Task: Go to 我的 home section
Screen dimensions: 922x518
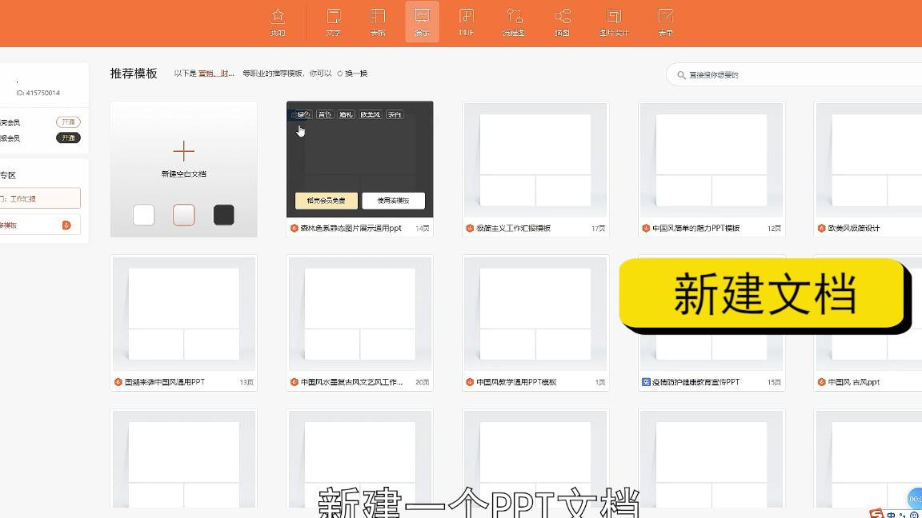Action: (x=278, y=22)
